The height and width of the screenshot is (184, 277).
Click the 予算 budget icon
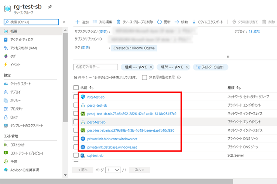click(6, 161)
